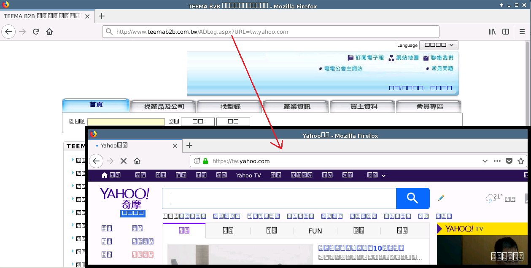Close the TEEMA B2B tab
Image resolution: width=531 pixels, height=268 pixels.
point(87,16)
